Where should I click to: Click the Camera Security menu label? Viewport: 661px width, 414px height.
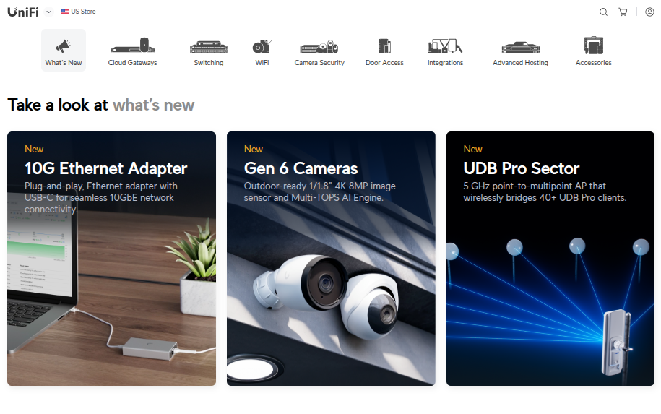click(x=319, y=62)
